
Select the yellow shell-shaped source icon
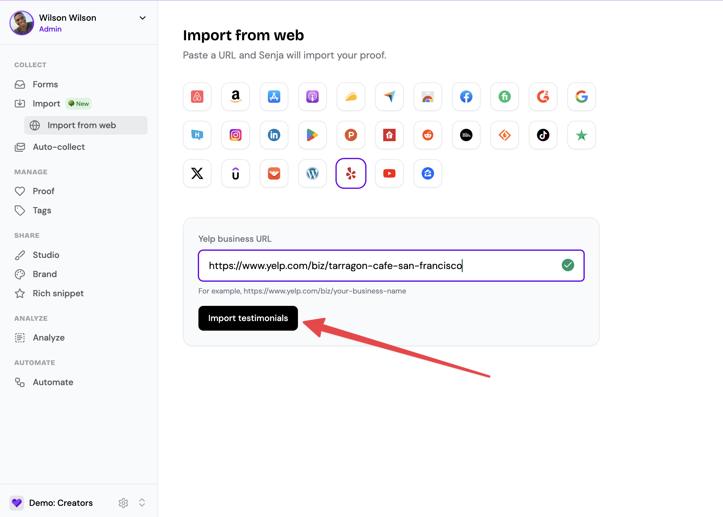click(x=351, y=97)
